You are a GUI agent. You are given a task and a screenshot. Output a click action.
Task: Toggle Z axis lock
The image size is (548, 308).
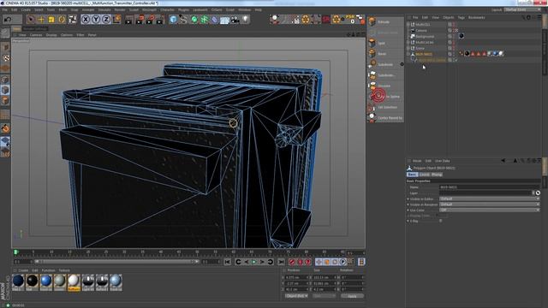(x=106, y=20)
